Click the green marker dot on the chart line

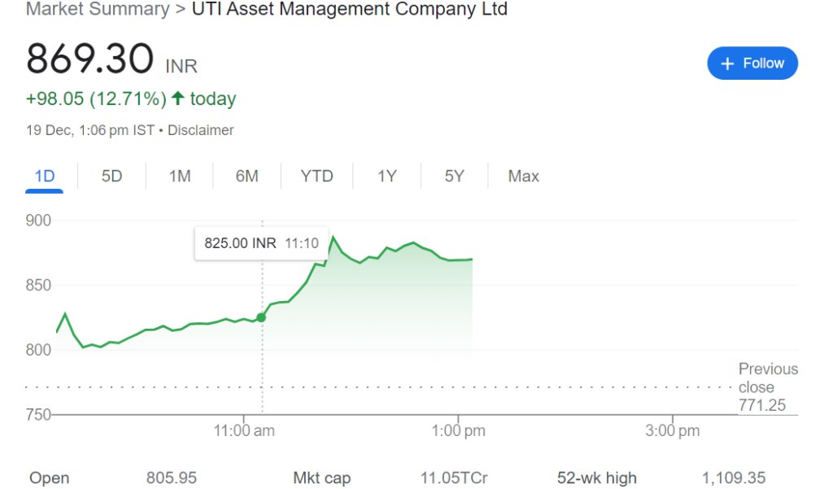(x=262, y=317)
